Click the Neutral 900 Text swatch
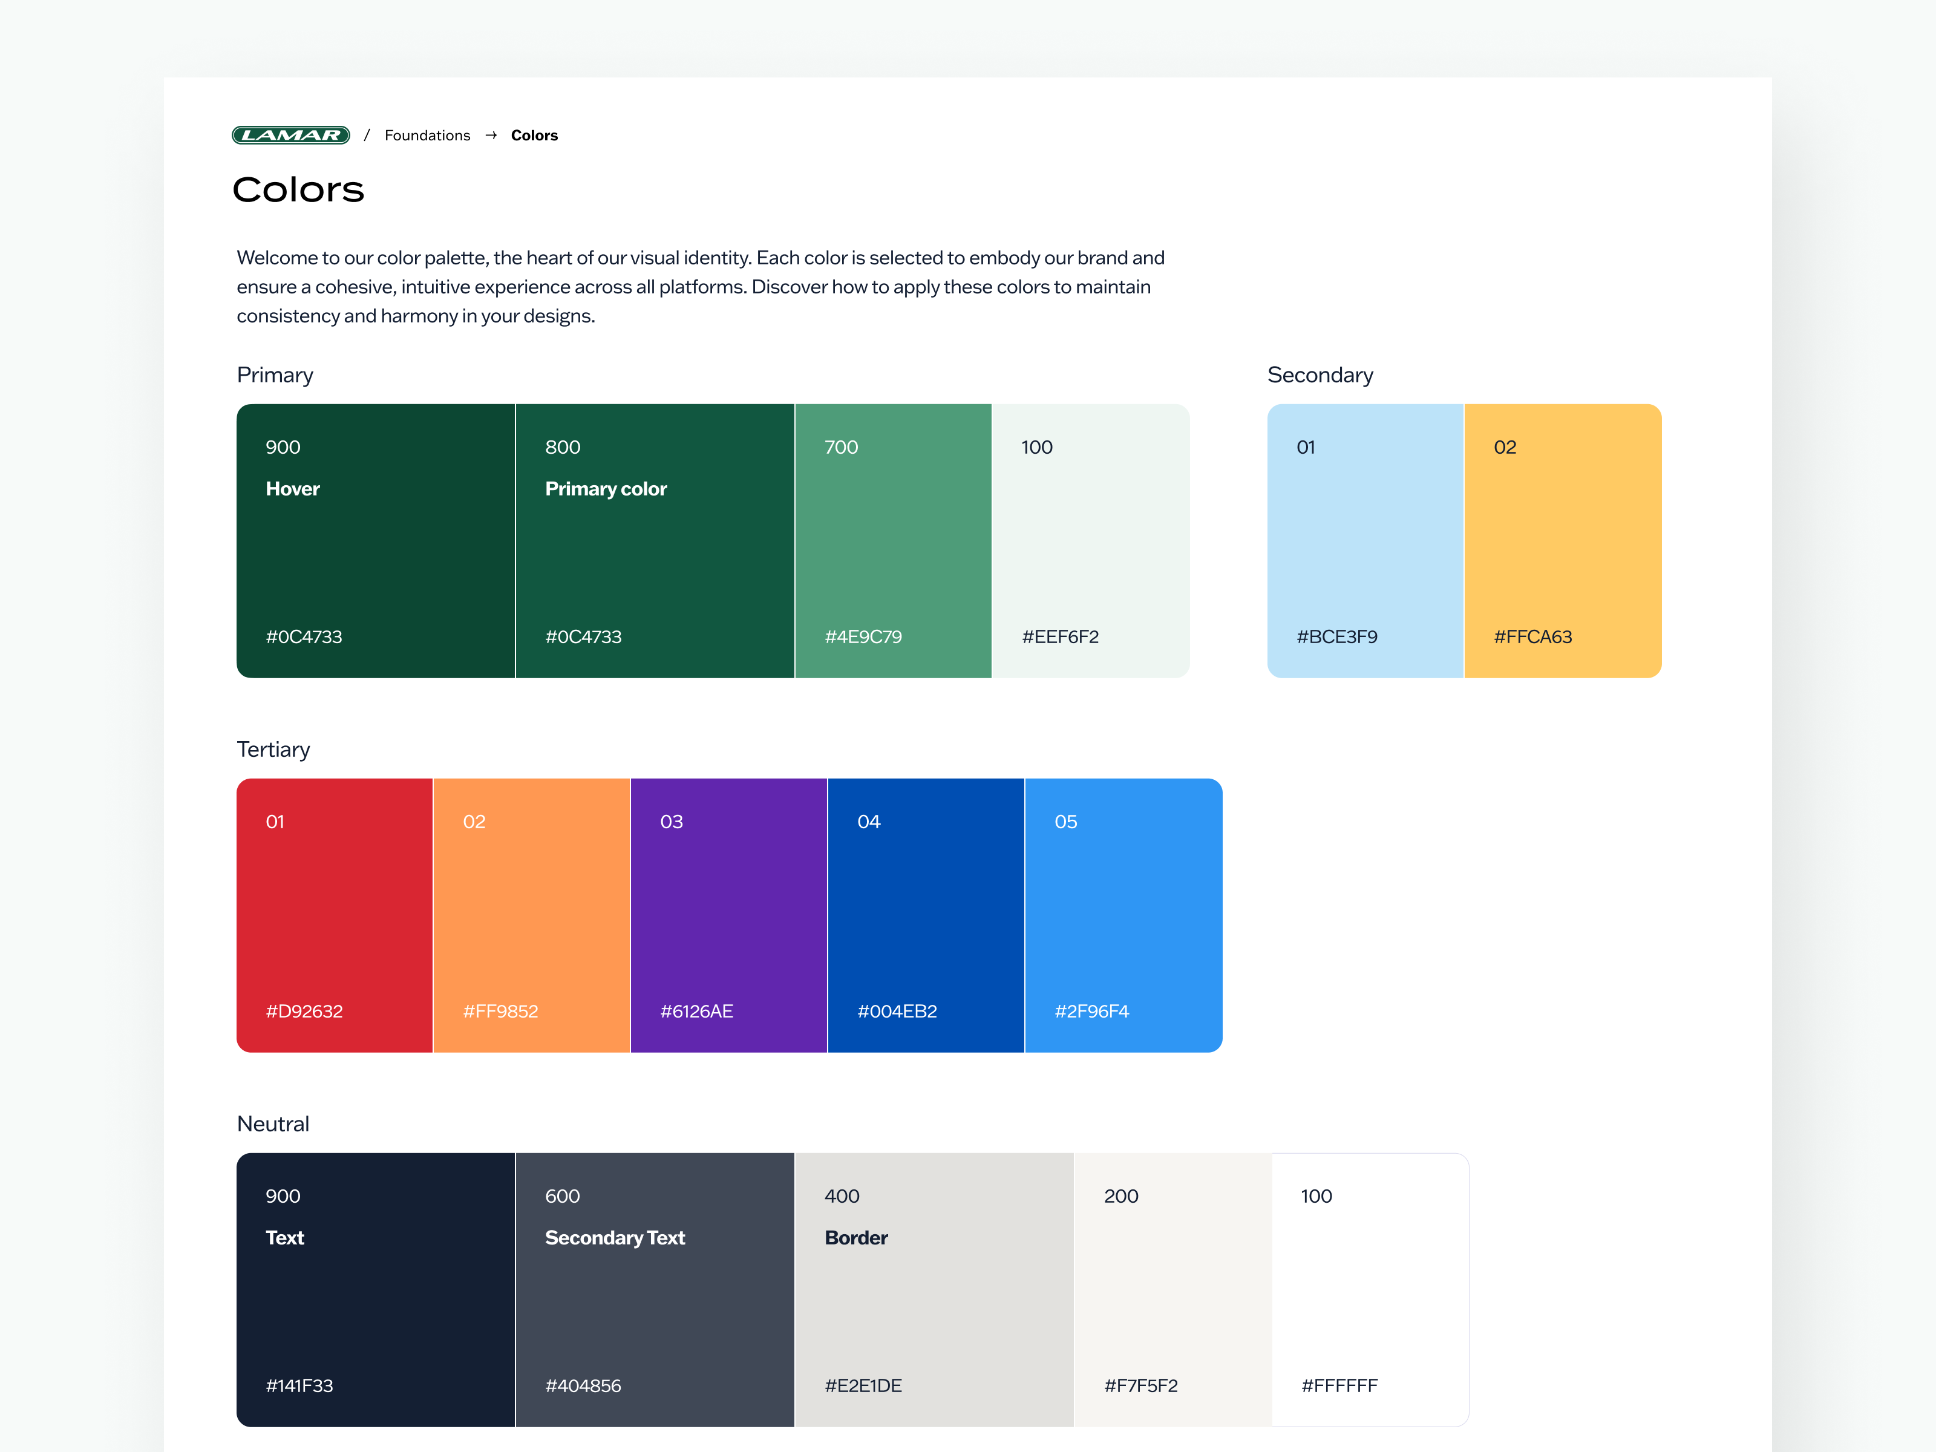This screenshot has height=1452, width=1936. (x=374, y=1289)
